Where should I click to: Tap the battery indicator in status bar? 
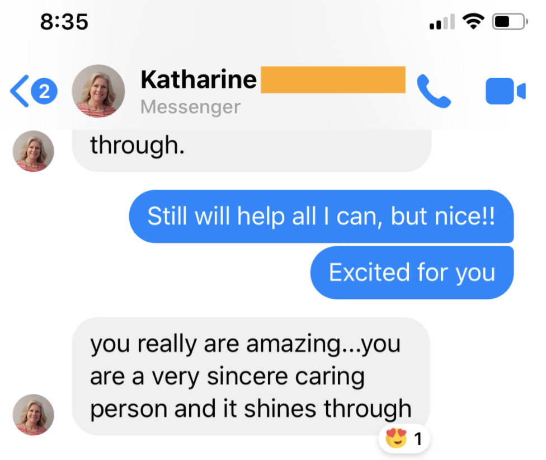(510, 22)
